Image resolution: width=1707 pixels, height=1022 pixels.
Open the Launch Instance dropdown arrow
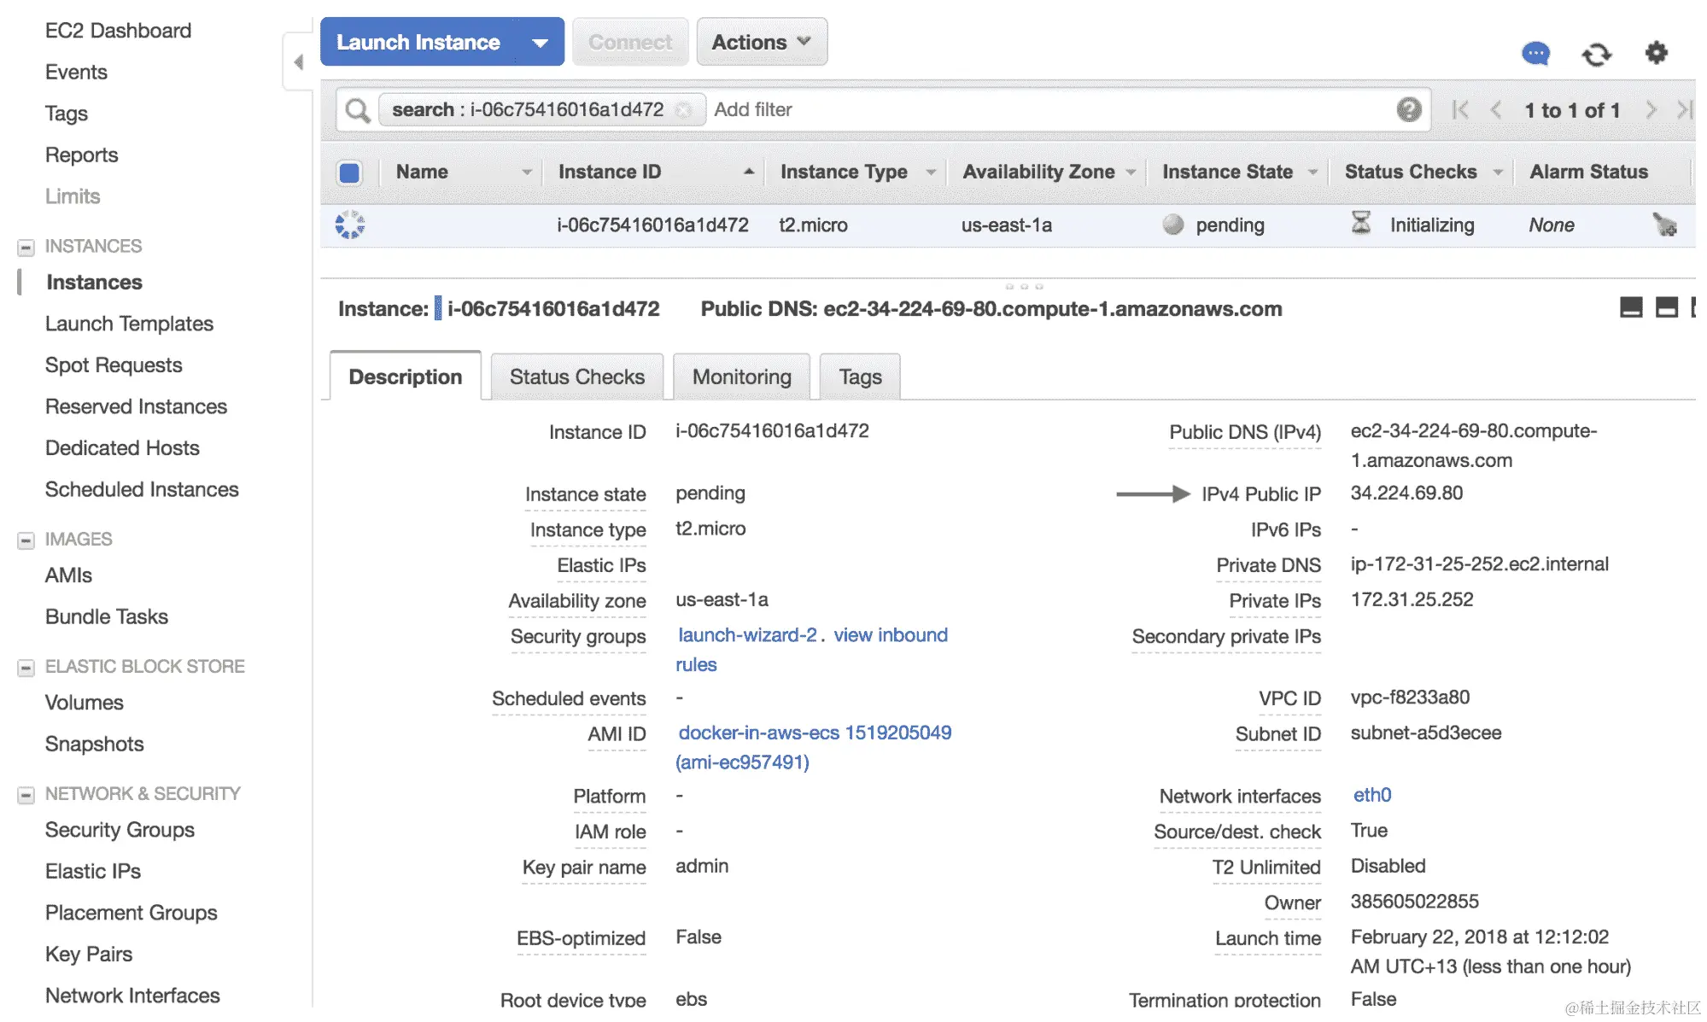(540, 43)
